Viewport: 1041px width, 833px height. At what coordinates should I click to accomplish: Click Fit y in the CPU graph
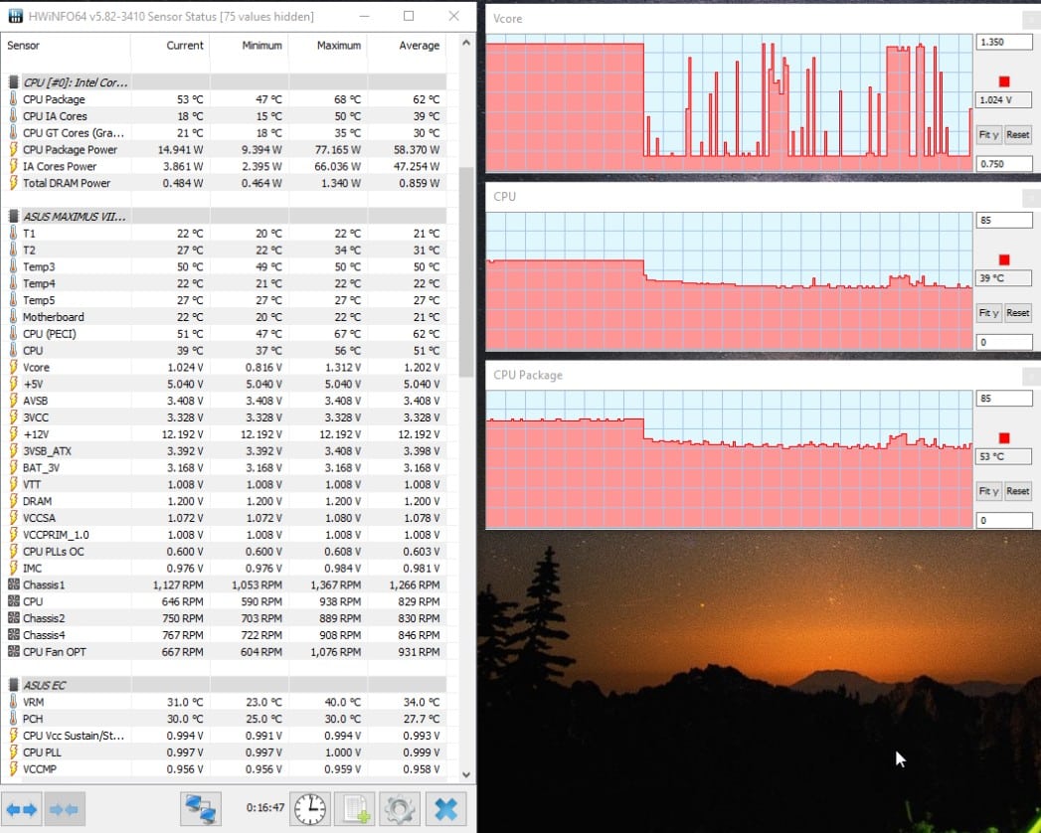click(x=988, y=313)
